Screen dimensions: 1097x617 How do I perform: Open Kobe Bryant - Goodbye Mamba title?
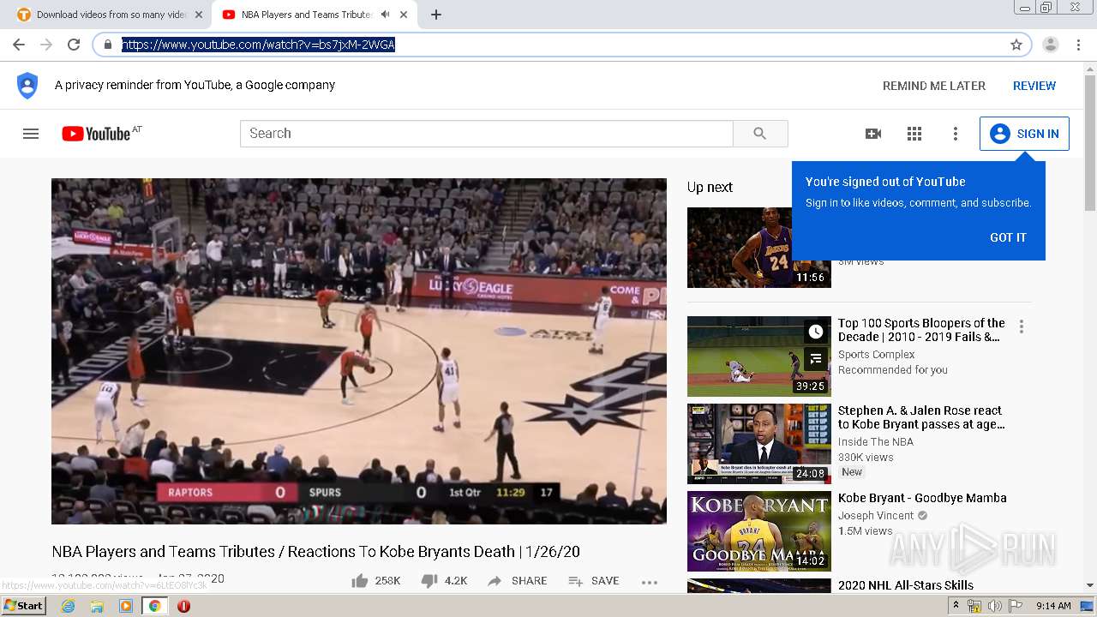click(922, 498)
